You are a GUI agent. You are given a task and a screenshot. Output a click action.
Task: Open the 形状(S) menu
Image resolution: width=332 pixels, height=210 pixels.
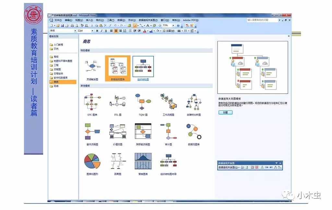[x=132, y=20]
